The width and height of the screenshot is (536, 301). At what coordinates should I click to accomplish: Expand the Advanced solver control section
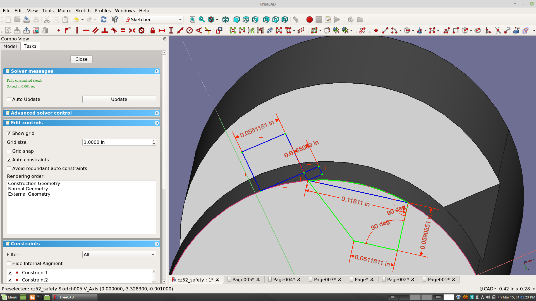[x=157, y=113]
